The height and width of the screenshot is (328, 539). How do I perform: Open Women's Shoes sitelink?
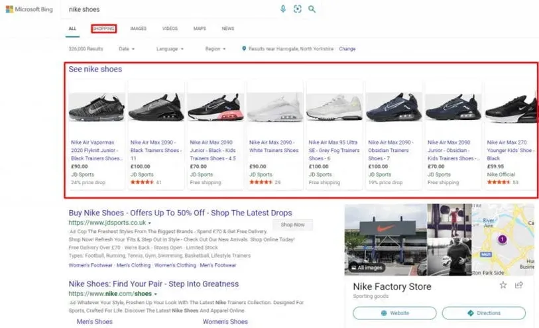point(225,322)
